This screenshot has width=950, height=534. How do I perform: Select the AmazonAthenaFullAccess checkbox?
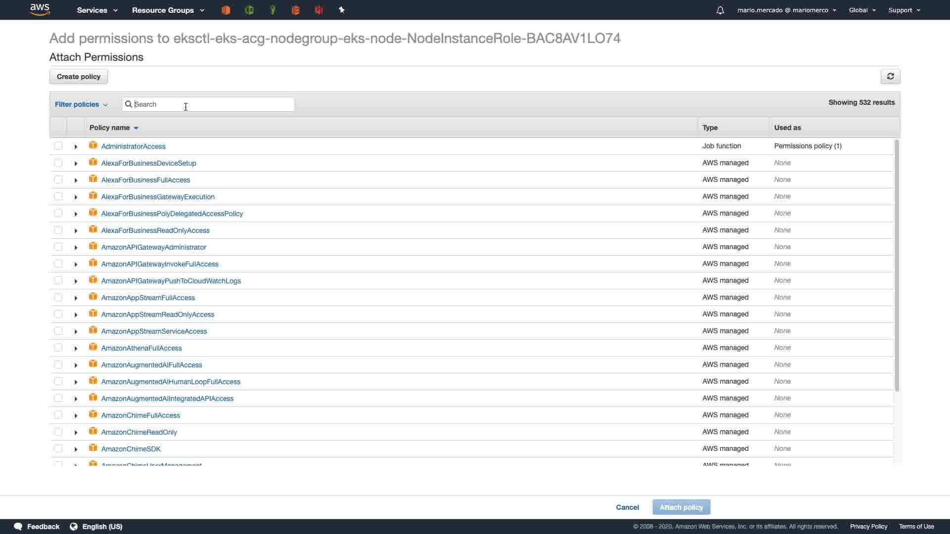[58, 348]
